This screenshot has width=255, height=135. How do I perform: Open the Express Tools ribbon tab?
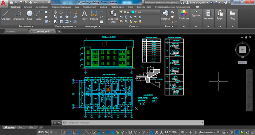[144, 7]
